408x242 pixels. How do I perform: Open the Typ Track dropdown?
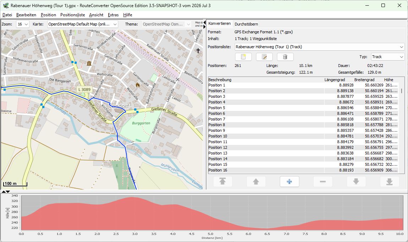coord(387,57)
